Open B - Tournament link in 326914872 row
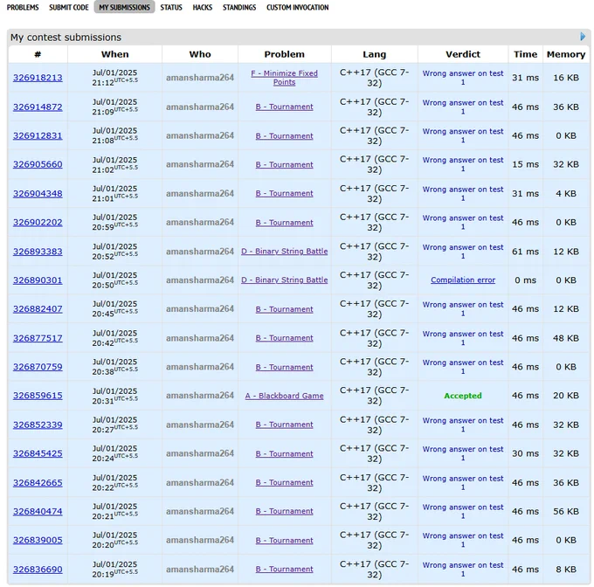 pyautogui.click(x=285, y=107)
